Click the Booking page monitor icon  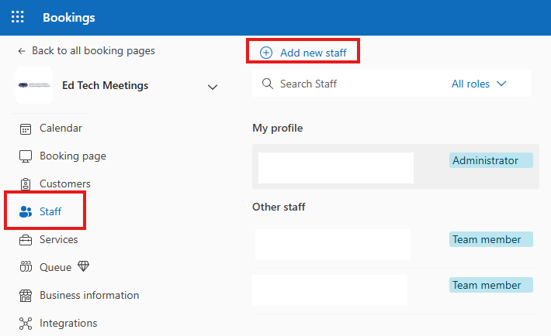click(x=26, y=156)
